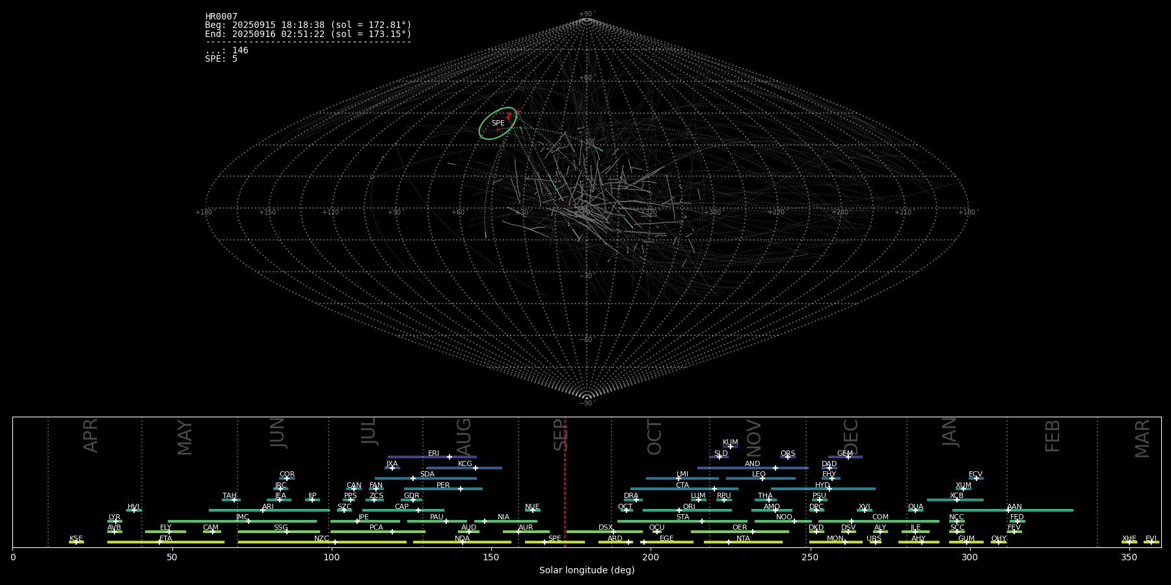This screenshot has width=1171, height=585.
Task: Click the '...: 146' count line
Action: tap(226, 51)
